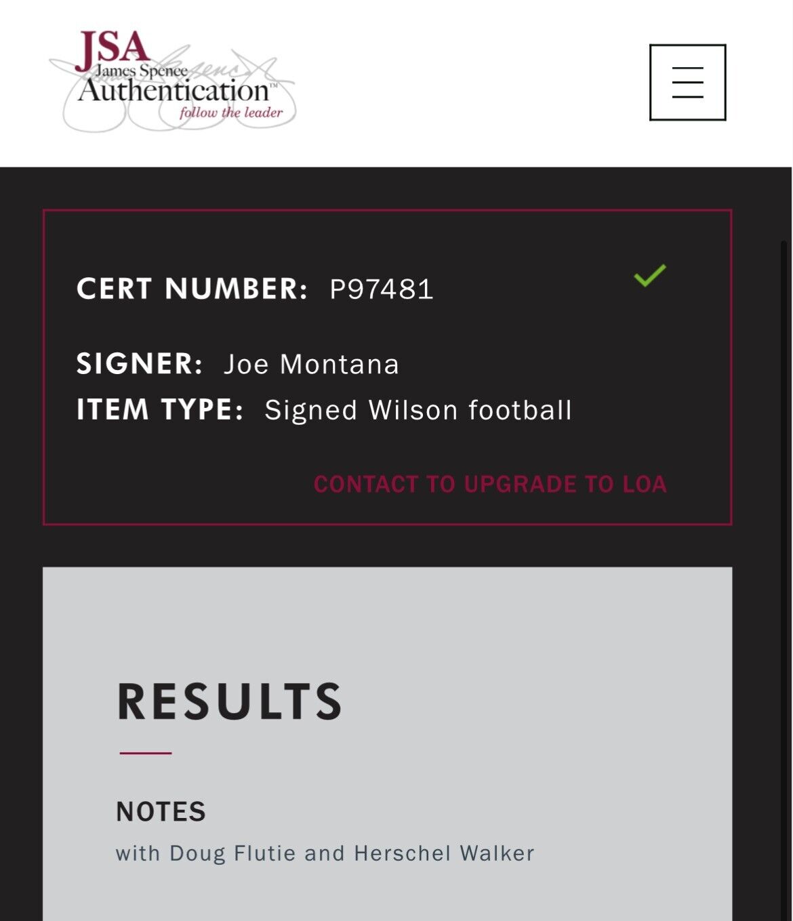
Task: Click cert number value P97481
Action: click(382, 289)
